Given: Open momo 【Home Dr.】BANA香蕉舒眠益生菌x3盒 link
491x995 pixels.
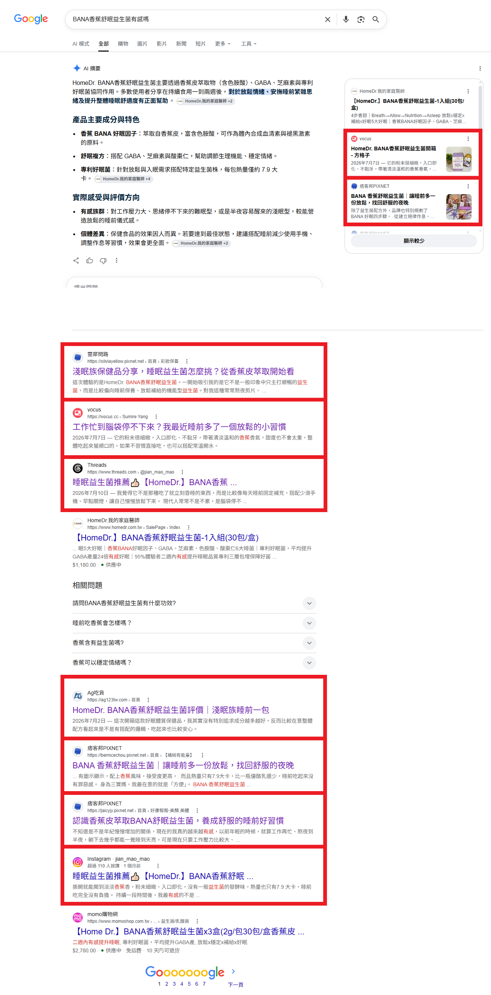Looking at the screenshot, I should [x=189, y=932].
